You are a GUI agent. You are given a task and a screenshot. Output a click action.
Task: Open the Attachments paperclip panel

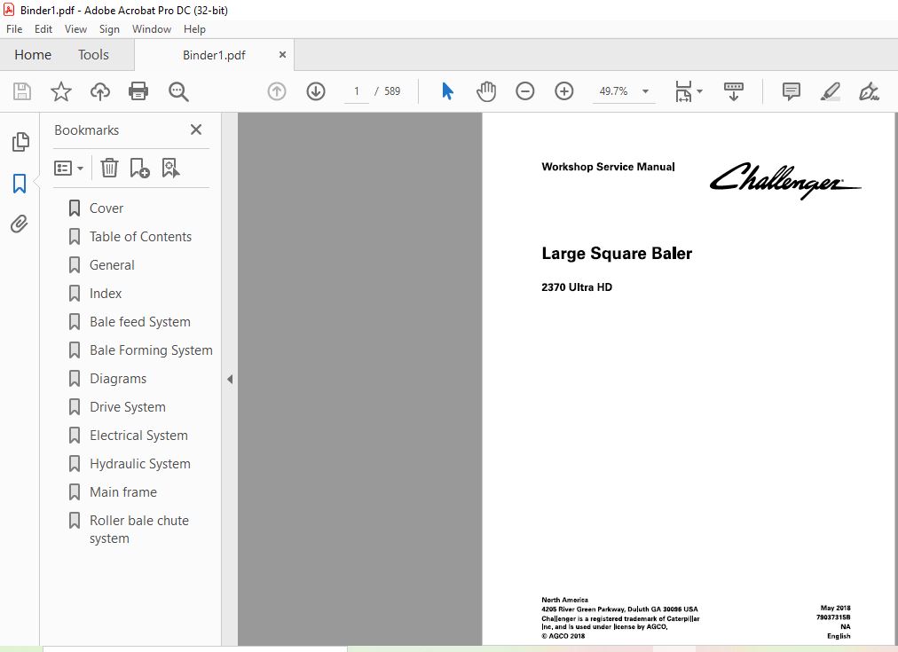coord(20,224)
